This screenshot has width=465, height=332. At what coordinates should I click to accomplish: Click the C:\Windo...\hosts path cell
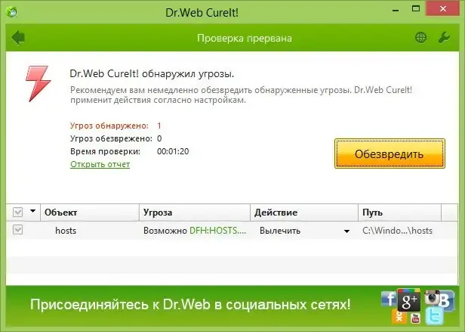point(397,231)
